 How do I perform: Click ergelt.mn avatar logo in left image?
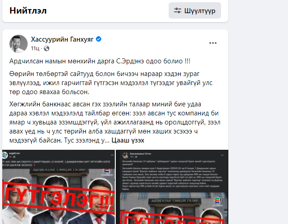(5, 155)
